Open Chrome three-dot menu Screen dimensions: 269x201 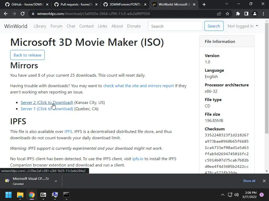point(263,14)
